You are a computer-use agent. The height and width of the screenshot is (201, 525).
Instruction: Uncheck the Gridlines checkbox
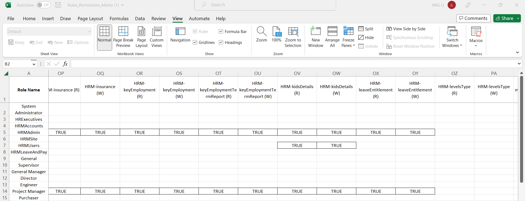click(195, 43)
